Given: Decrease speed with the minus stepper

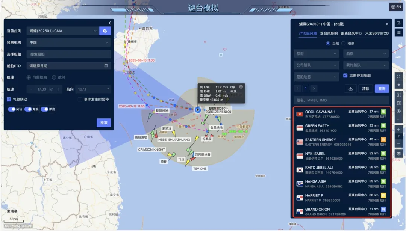Looking at the screenshot, I should 32,89.
